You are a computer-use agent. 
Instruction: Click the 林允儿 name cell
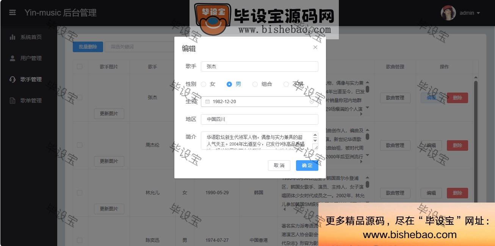(152, 192)
